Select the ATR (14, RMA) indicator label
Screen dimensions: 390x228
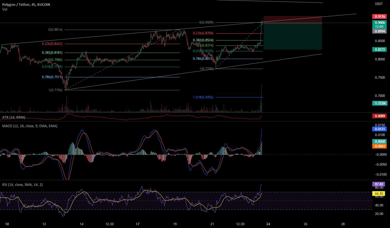pos(14,117)
